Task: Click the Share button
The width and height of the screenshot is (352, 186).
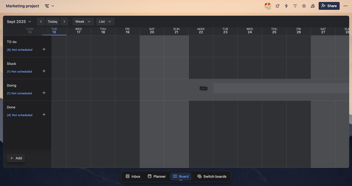Action: coord(329,6)
